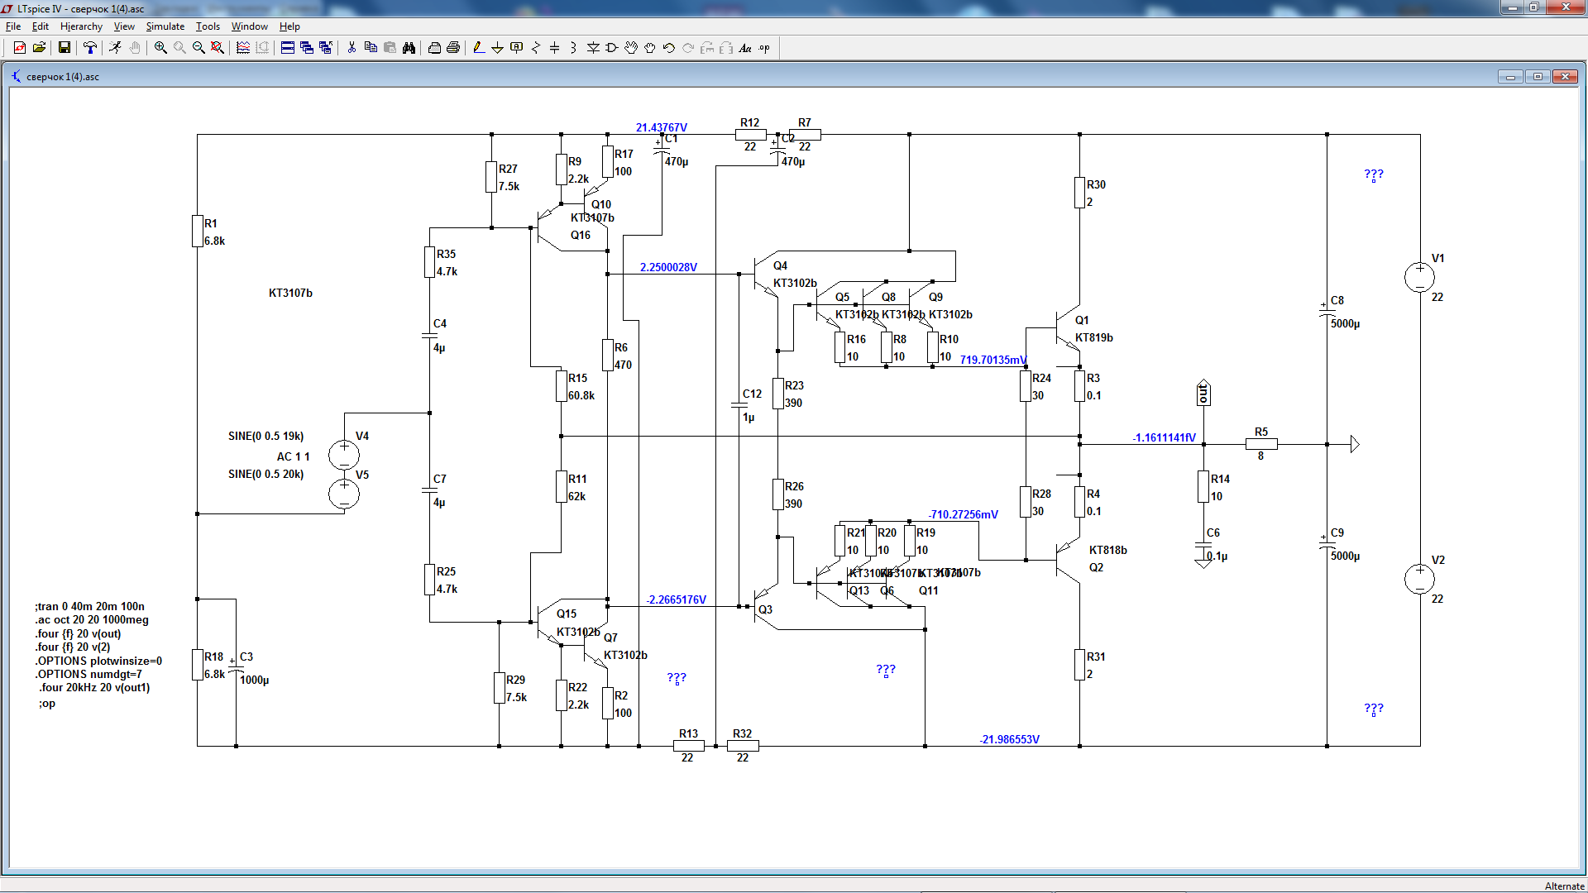
Task: Click Zoom to Fit icon
Action: click(218, 48)
